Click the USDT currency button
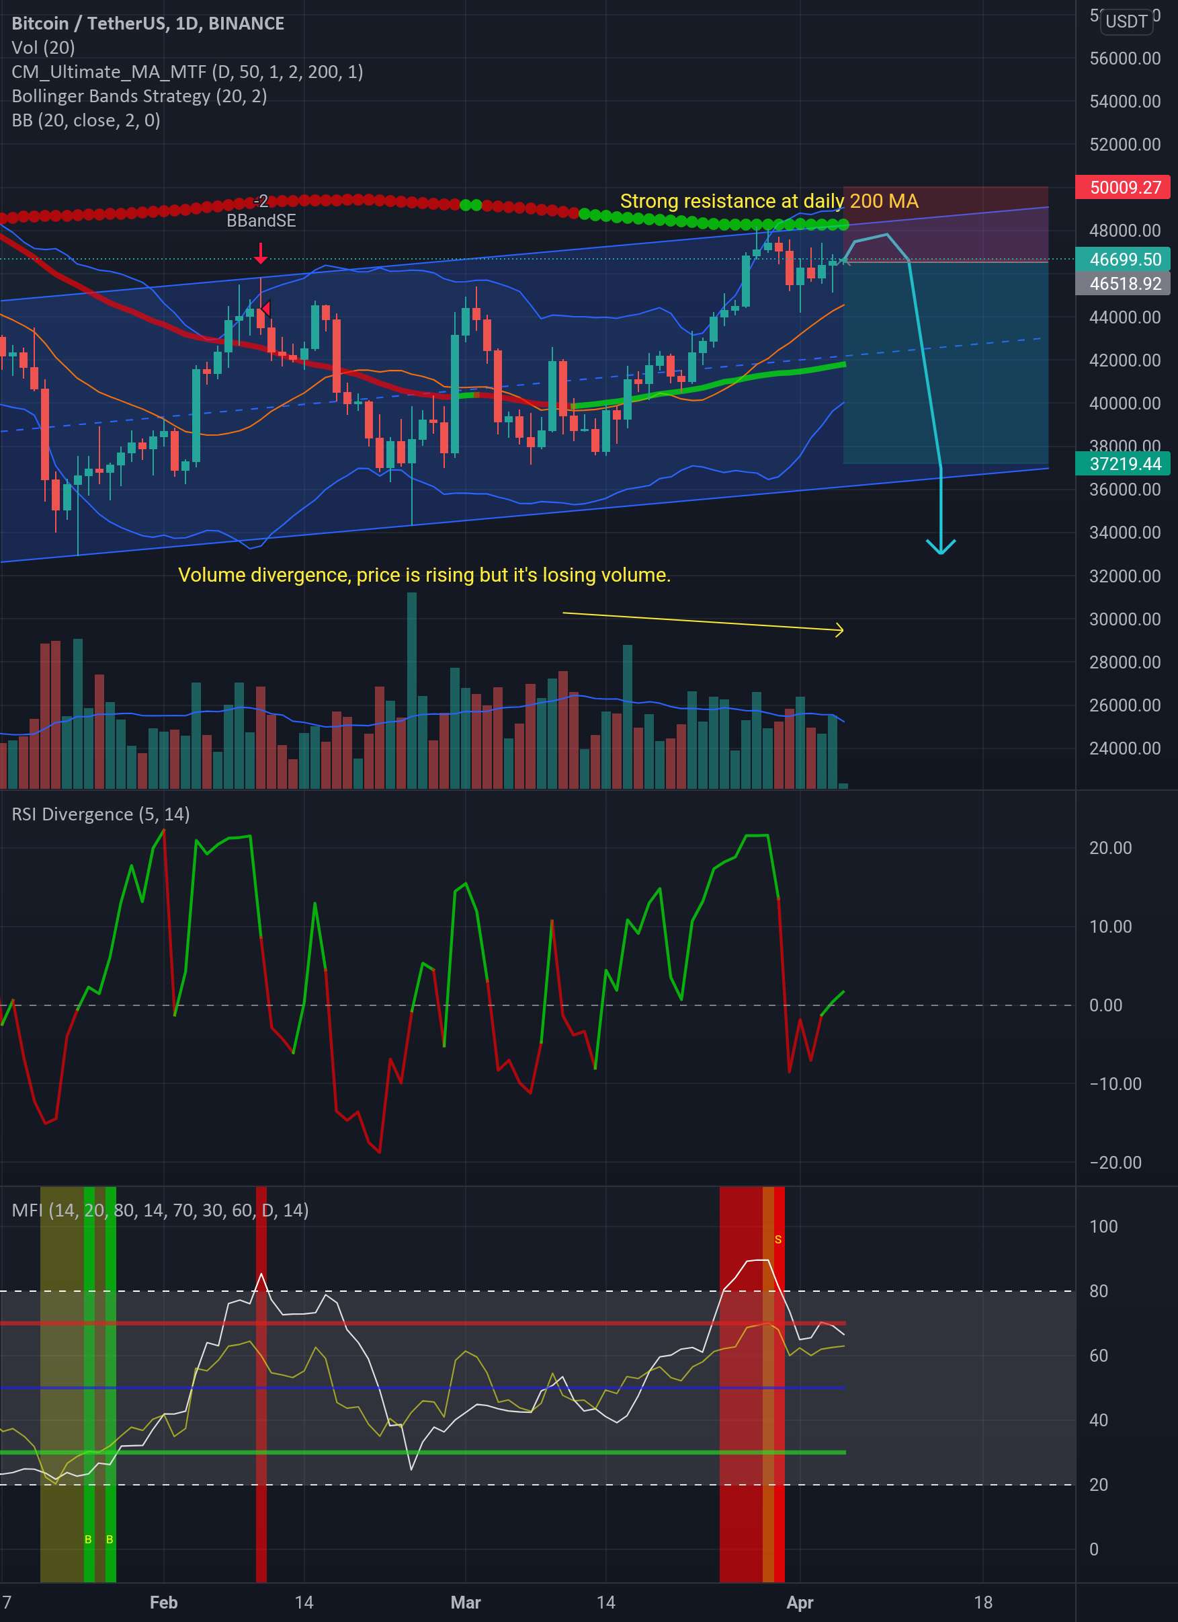Screen dimensions: 1178x1622 pos(1126,22)
